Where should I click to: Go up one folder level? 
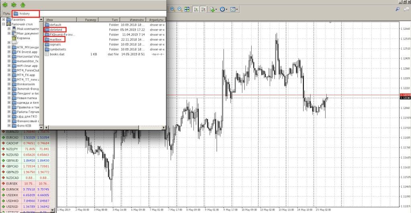point(23,5)
